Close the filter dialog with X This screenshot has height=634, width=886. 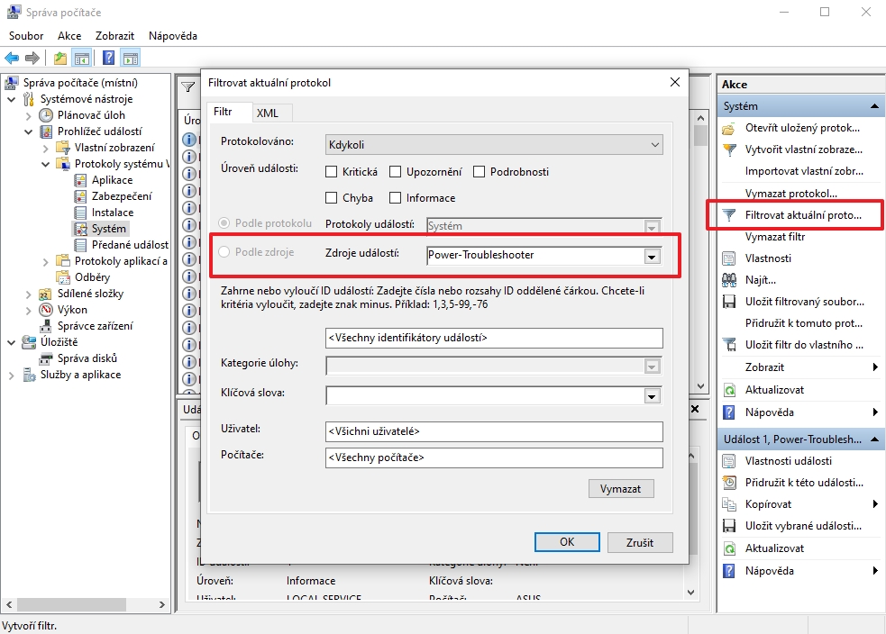pyautogui.click(x=675, y=83)
